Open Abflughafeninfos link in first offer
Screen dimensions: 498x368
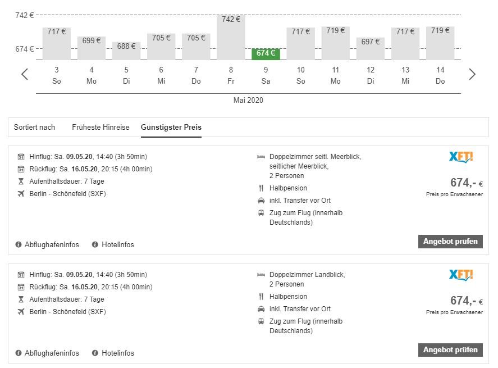point(52,245)
